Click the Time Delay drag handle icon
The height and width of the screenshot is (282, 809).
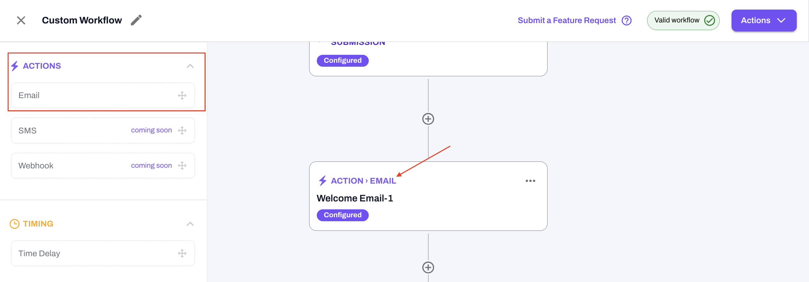click(182, 253)
